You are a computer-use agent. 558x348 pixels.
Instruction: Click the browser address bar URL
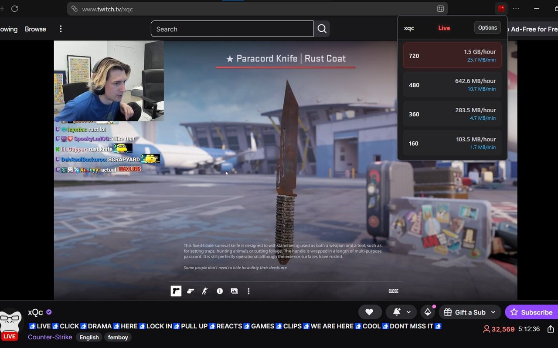[x=257, y=9]
